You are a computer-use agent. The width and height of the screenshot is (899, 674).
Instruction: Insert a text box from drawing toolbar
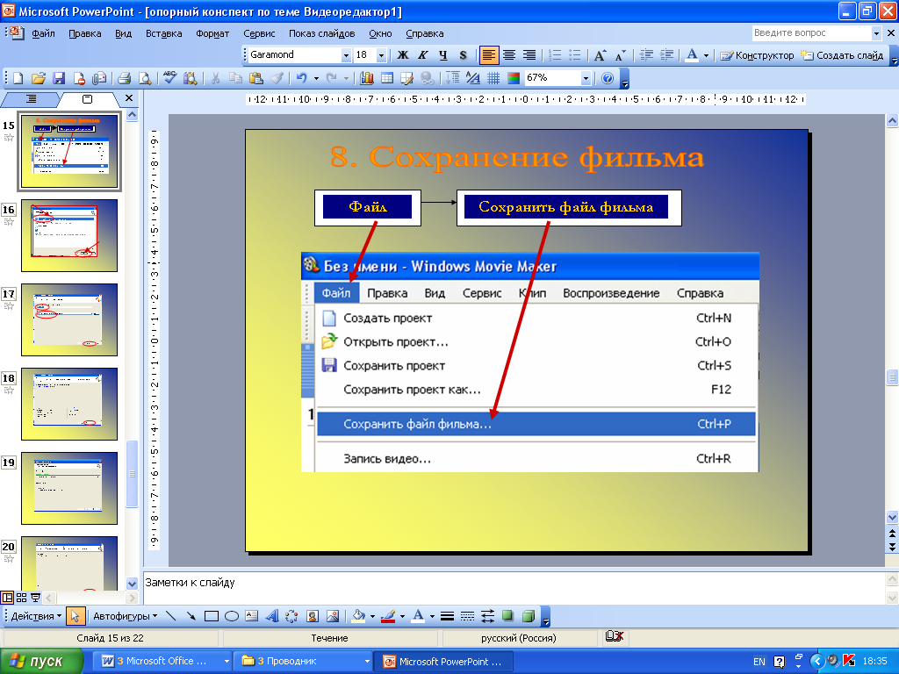click(x=252, y=616)
